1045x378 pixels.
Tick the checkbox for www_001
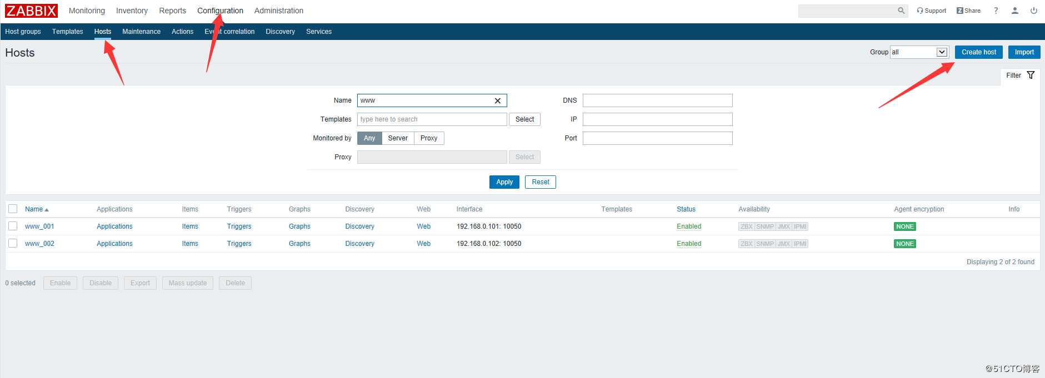(x=13, y=226)
